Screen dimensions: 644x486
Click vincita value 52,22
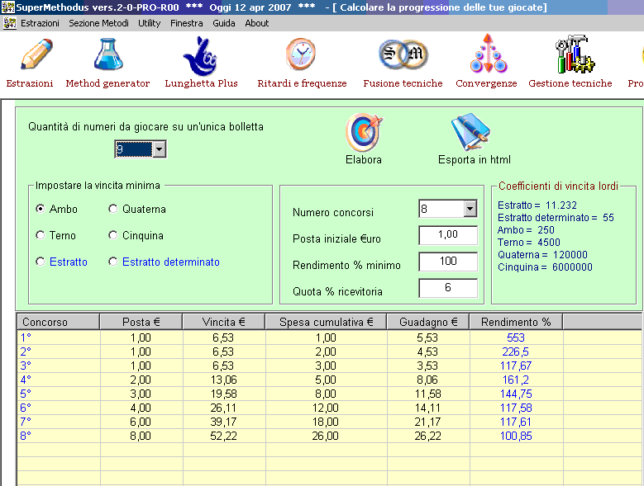pos(224,436)
